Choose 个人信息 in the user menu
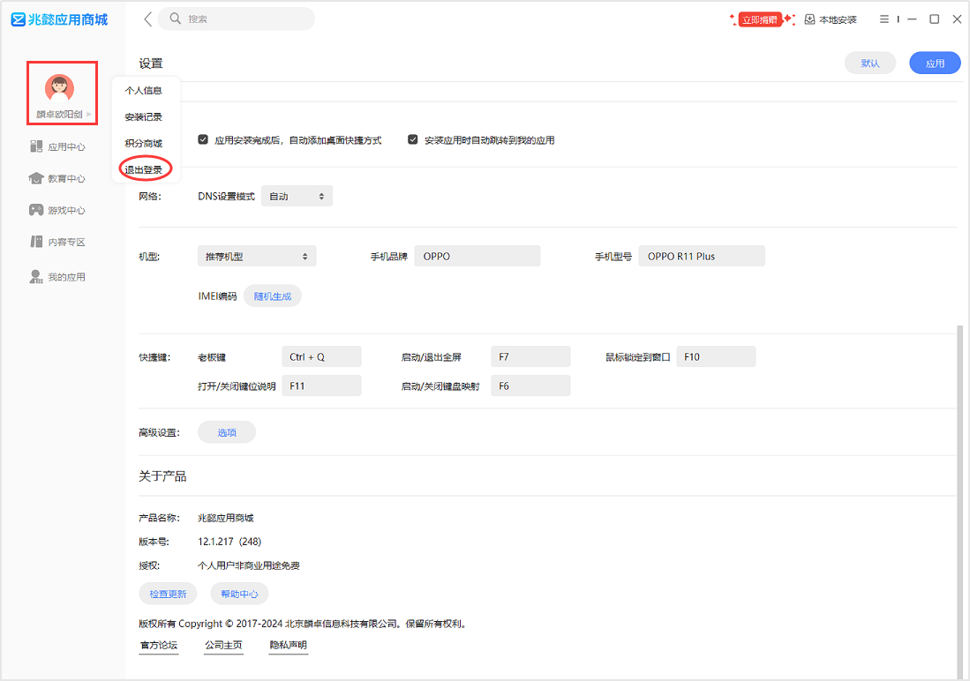970x681 pixels. click(x=144, y=90)
